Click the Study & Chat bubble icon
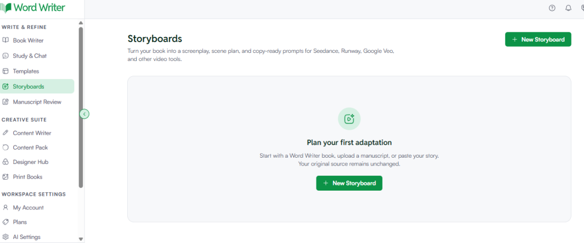 coord(5,56)
